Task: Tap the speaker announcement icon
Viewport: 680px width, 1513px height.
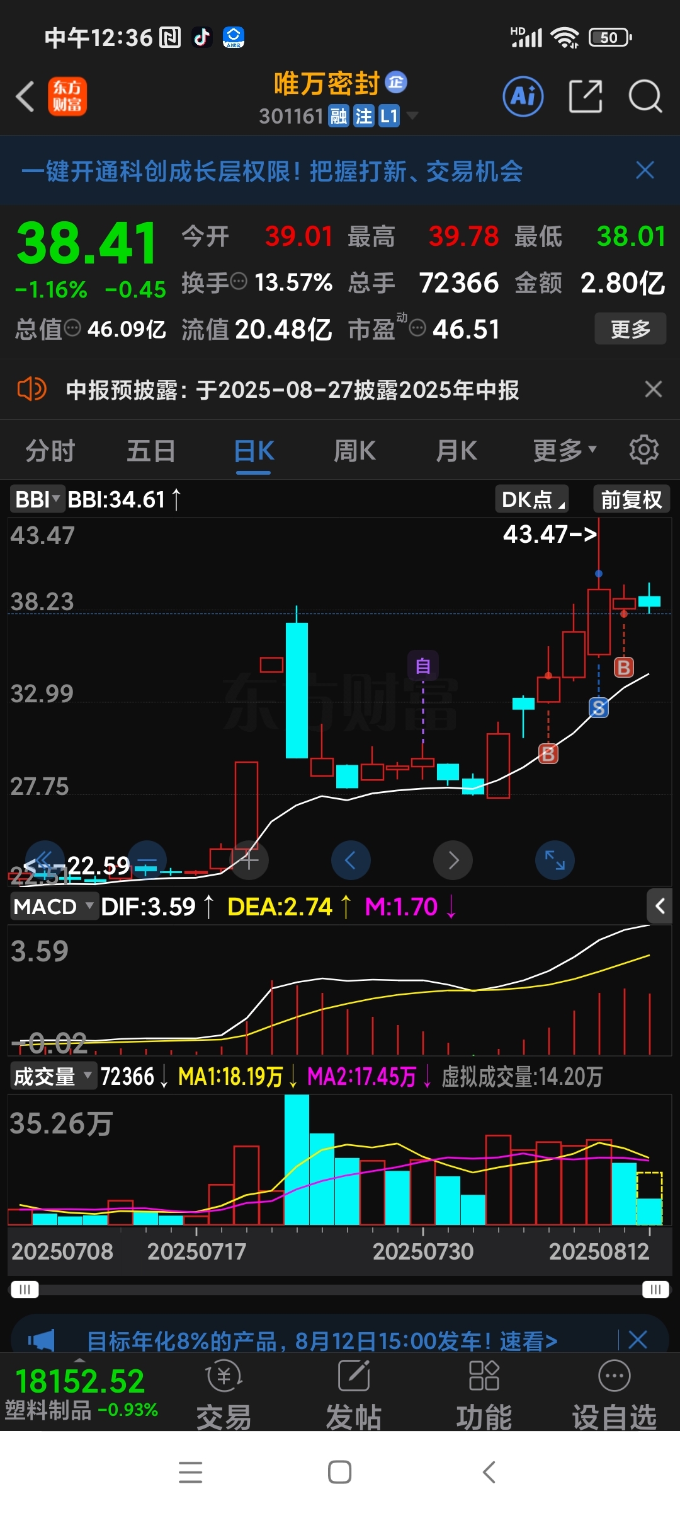Action: point(31,389)
